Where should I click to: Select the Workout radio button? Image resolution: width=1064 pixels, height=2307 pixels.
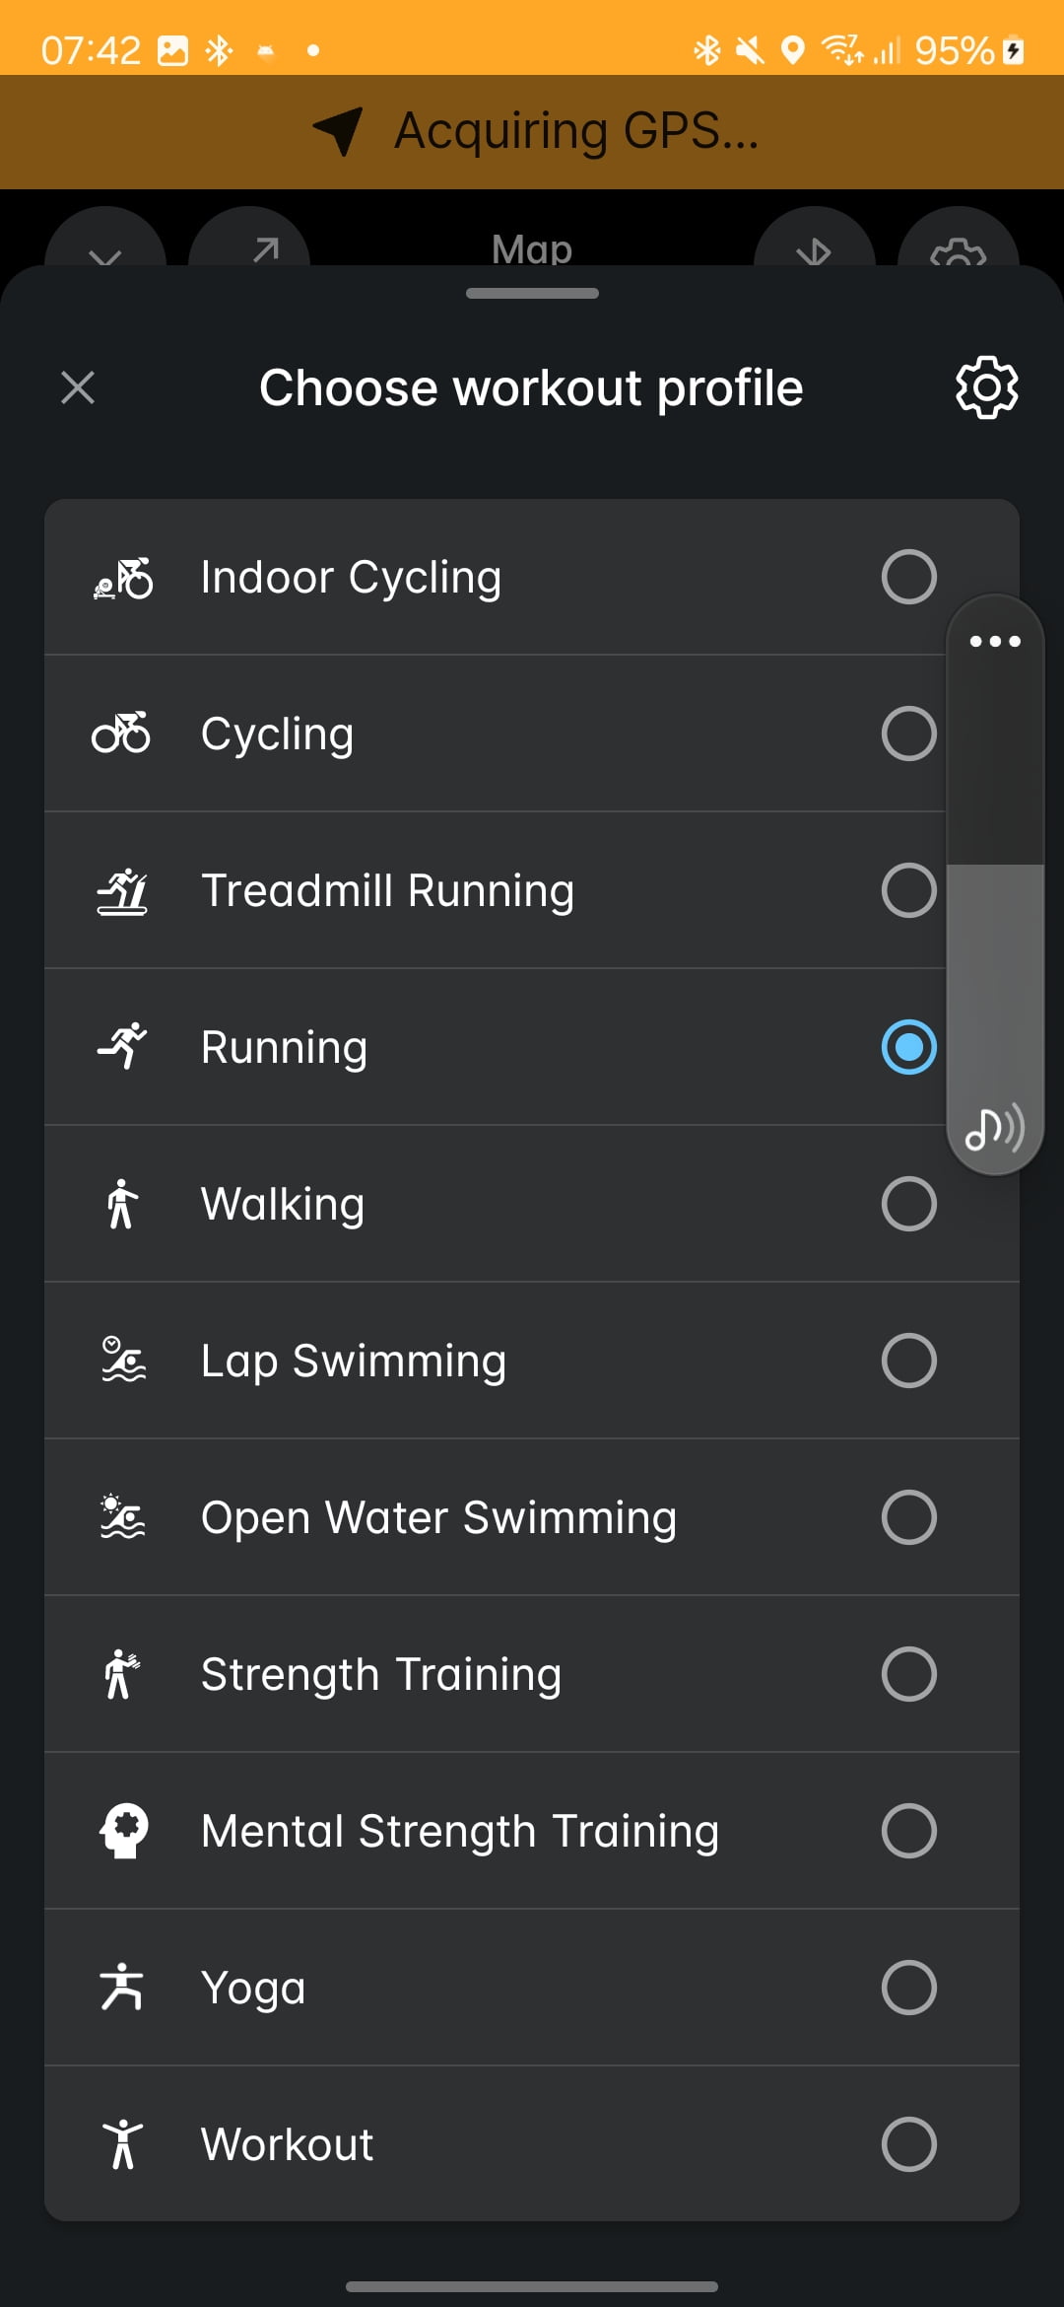(908, 2144)
